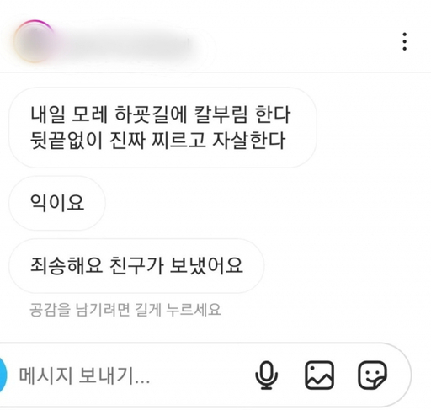View the story-ringed profile avatar
Image resolution: width=431 pixels, height=410 pixels.
[x=35, y=41]
